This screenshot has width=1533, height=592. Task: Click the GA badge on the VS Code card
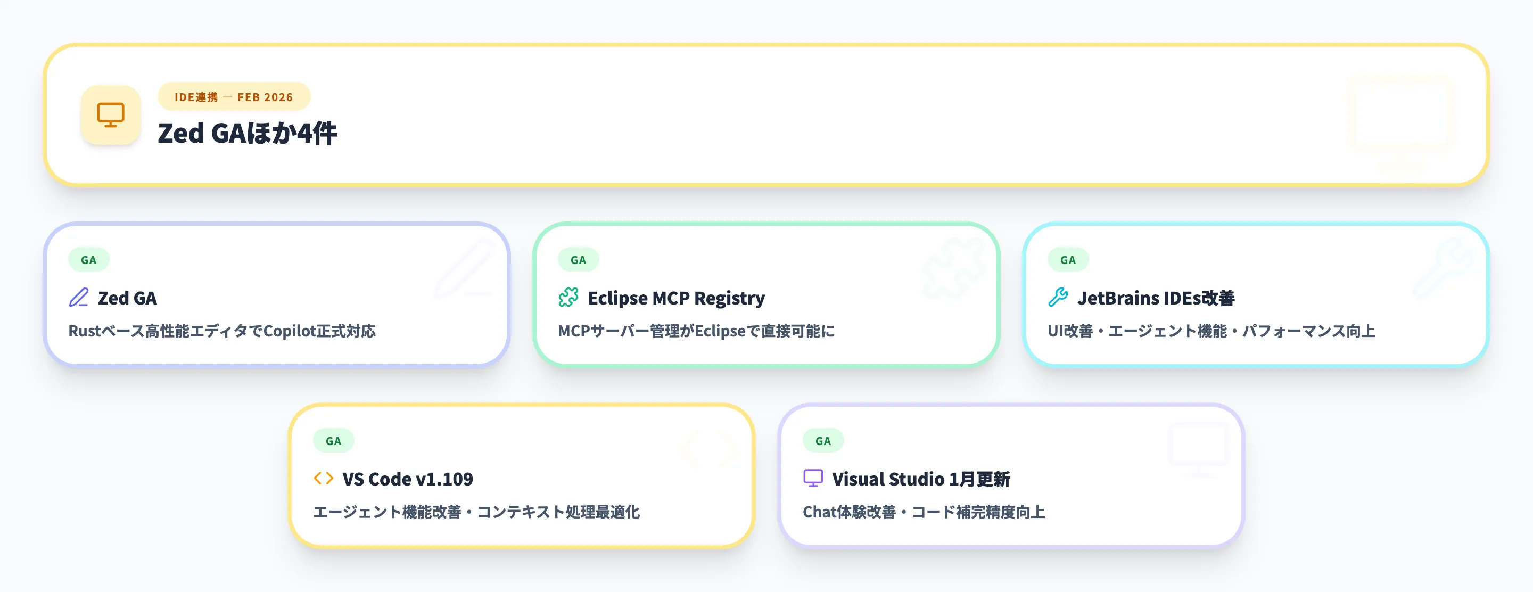[333, 440]
